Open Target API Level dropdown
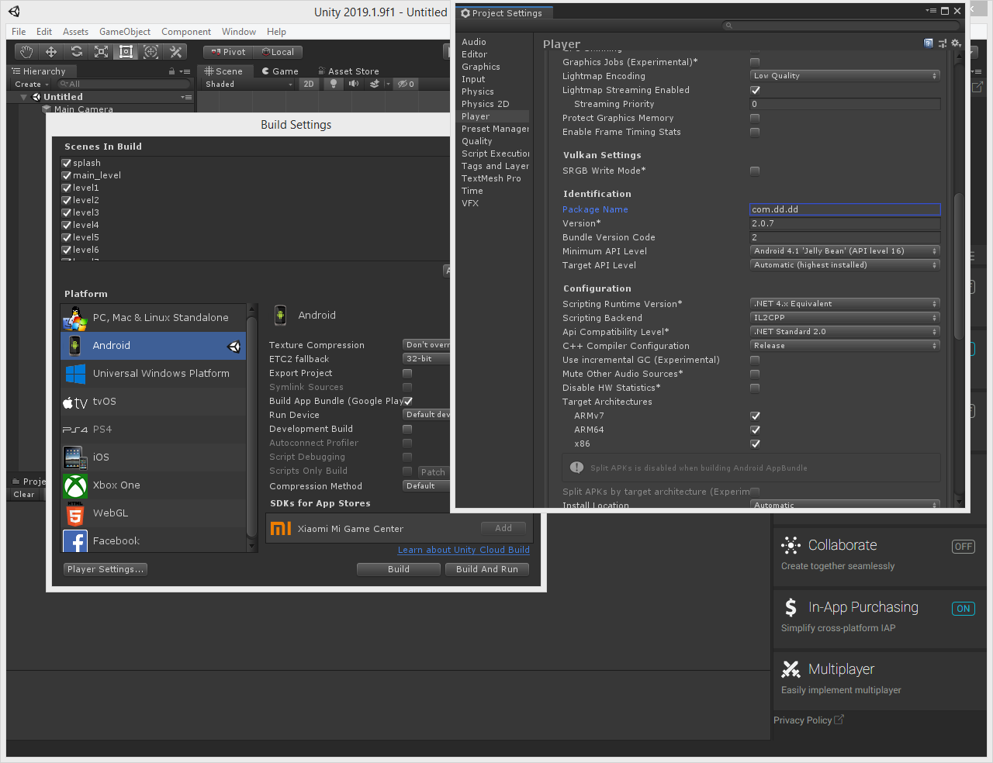This screenshot has height=763, width=993. coord(845,265)
